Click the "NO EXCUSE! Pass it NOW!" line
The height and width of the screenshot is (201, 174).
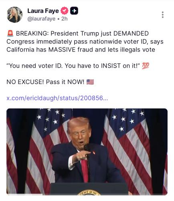coord(50,82)
